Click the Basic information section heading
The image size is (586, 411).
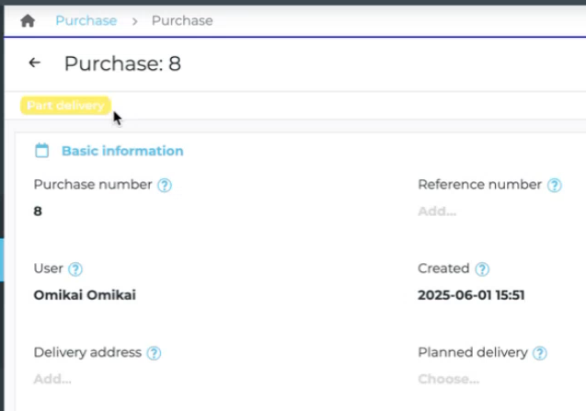click(x=122, y=151)
